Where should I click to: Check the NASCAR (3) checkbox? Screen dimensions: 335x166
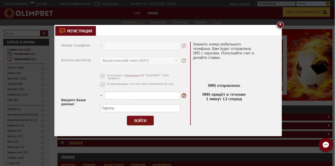pos(42,109)
